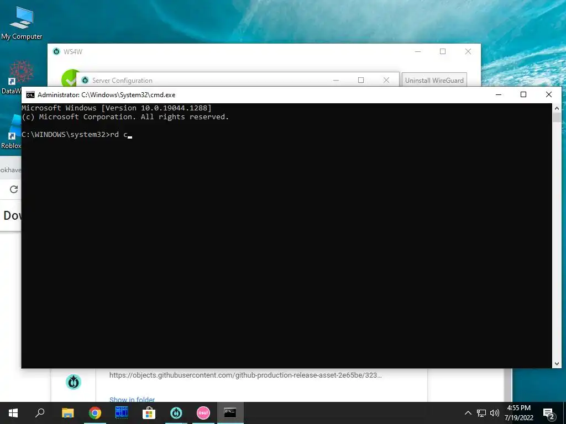Click the Uninstall WireGuard button
The image size is (566, 424).
point(434,80)
